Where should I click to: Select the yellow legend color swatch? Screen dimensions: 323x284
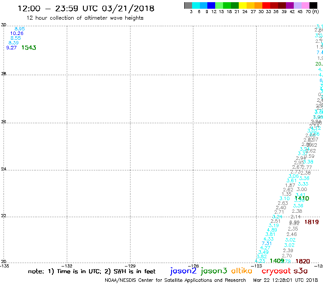pyautogui.click(x=243, y=5)
